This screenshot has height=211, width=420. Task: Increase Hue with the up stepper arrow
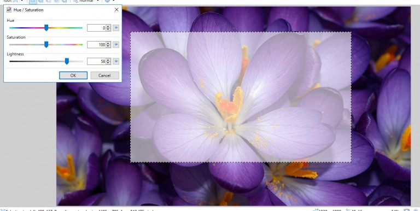[108, 26]
